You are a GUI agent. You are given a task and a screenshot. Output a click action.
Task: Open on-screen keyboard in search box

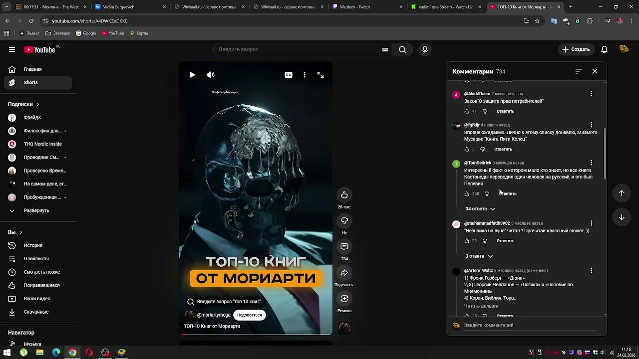point(385,49)
